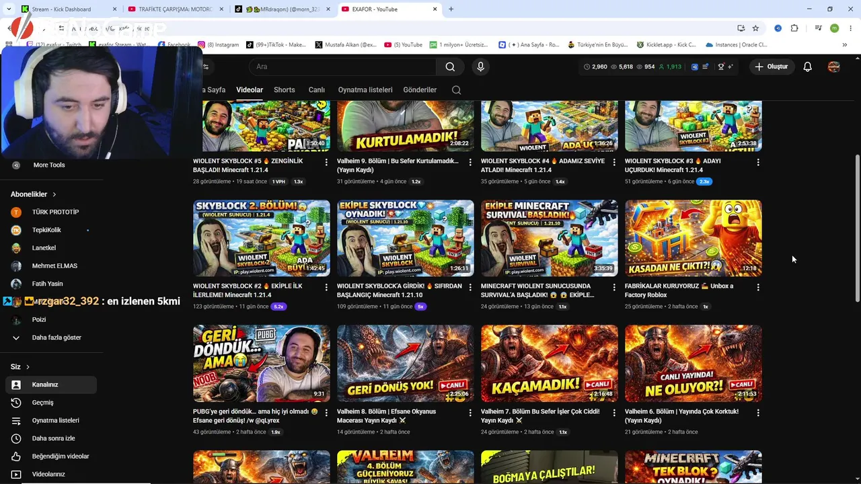Screen dimensions: 861x484
Task: Click the 2.3x badge under WIOLENT SKYBLOCK #3
Action: click(704, 182)
